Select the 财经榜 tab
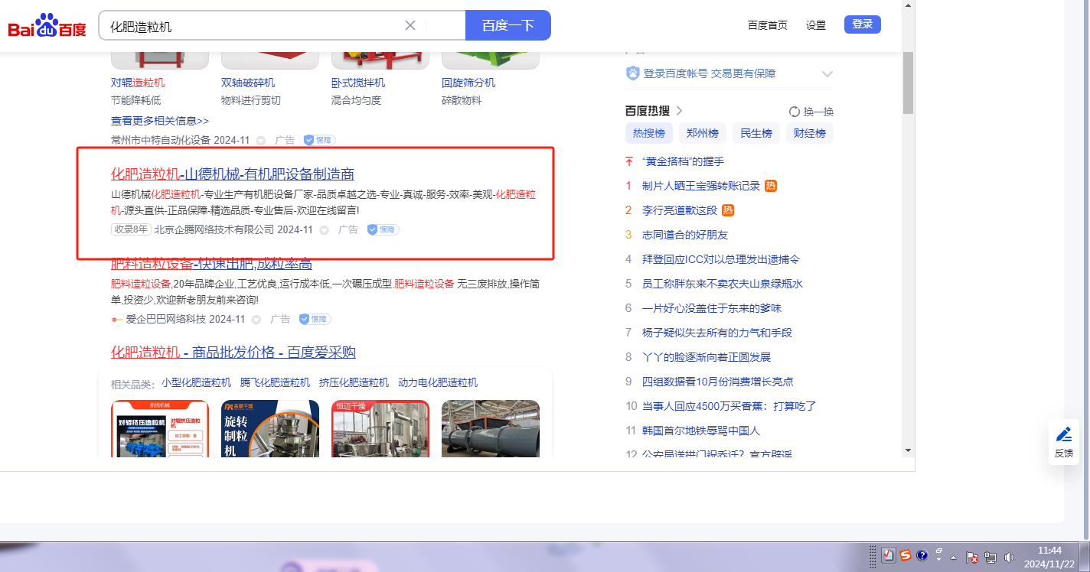The height and width of the screenshot is (572, 1090). (x=809, y=133)
